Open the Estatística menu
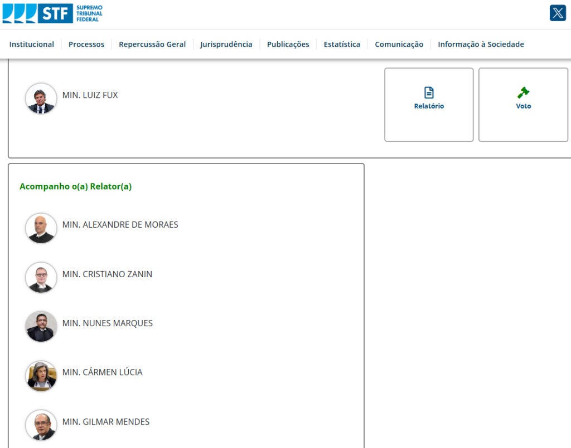This screenshot has width=571, height=448. point(342,45)
